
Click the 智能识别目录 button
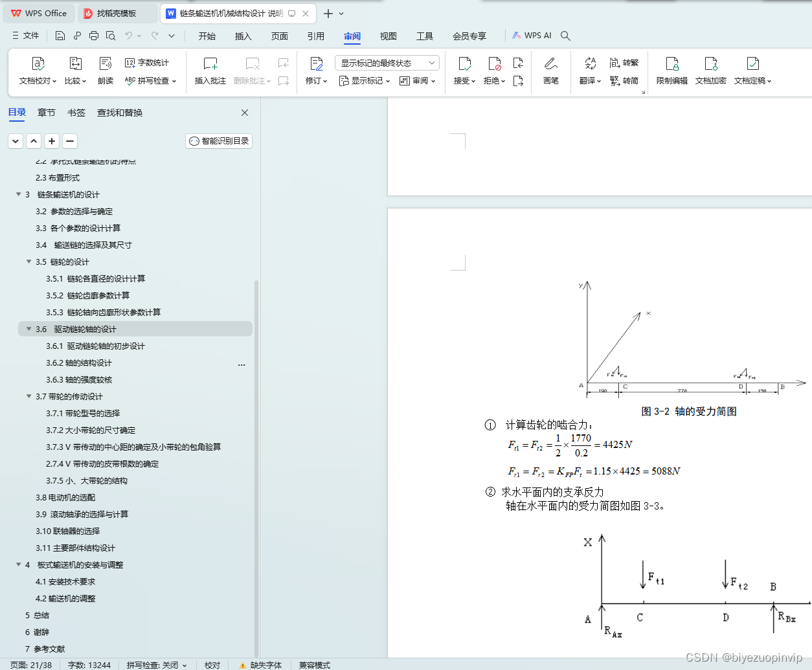pyautogui.click(x=219, y=140)
